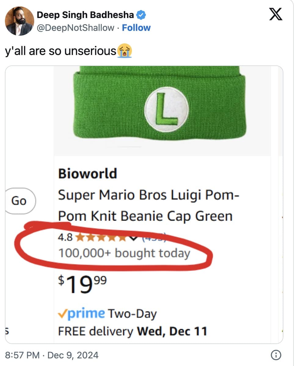Click the Follow link
The height and width of the screenshot is (366, 295).
tap(136, 28)
